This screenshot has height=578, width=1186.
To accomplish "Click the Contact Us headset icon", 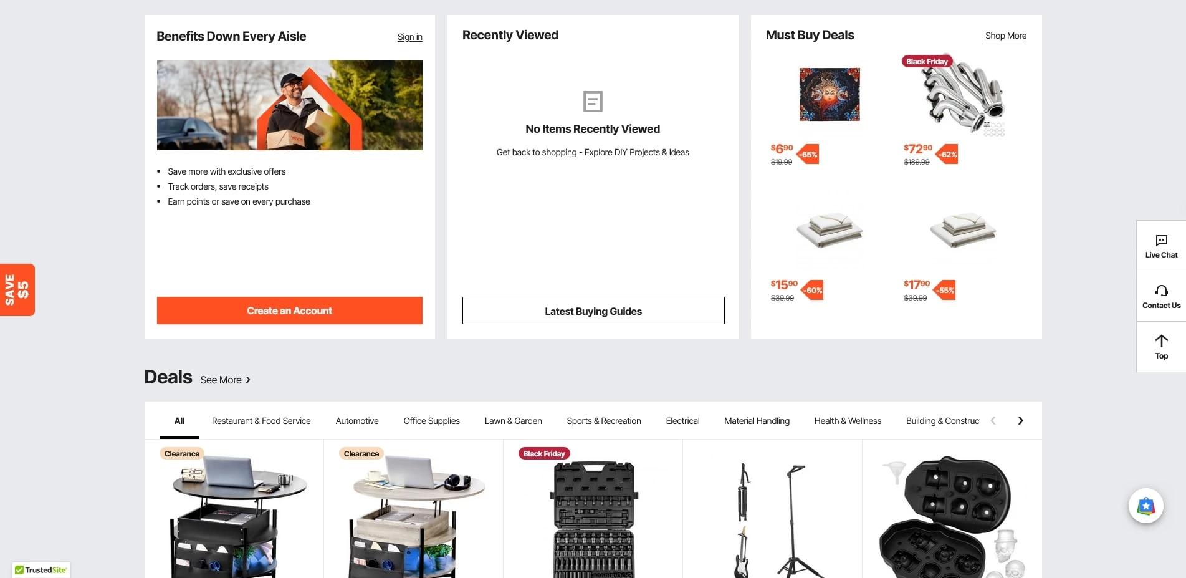I will pos(1161,291).
